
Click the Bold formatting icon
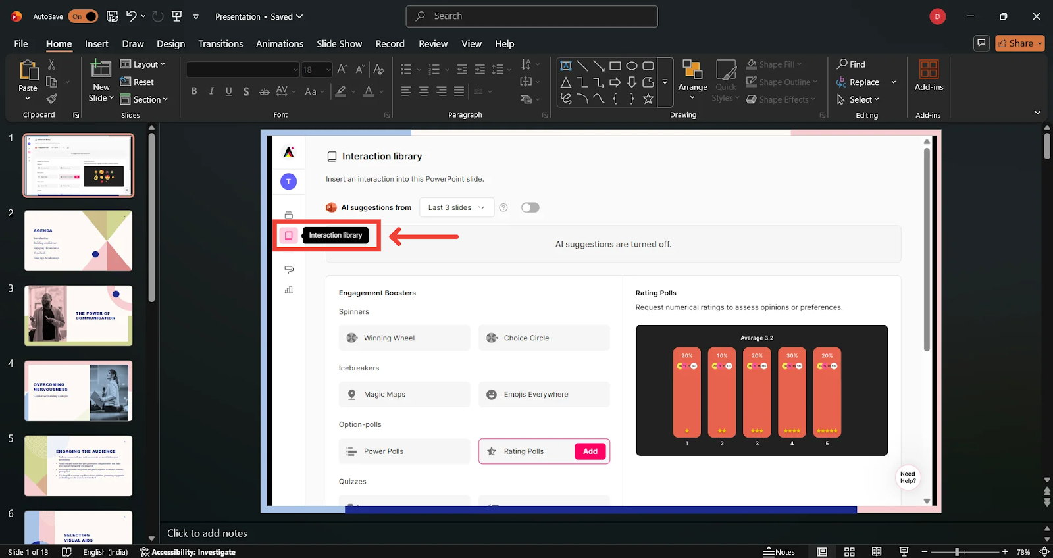point(194,91)
